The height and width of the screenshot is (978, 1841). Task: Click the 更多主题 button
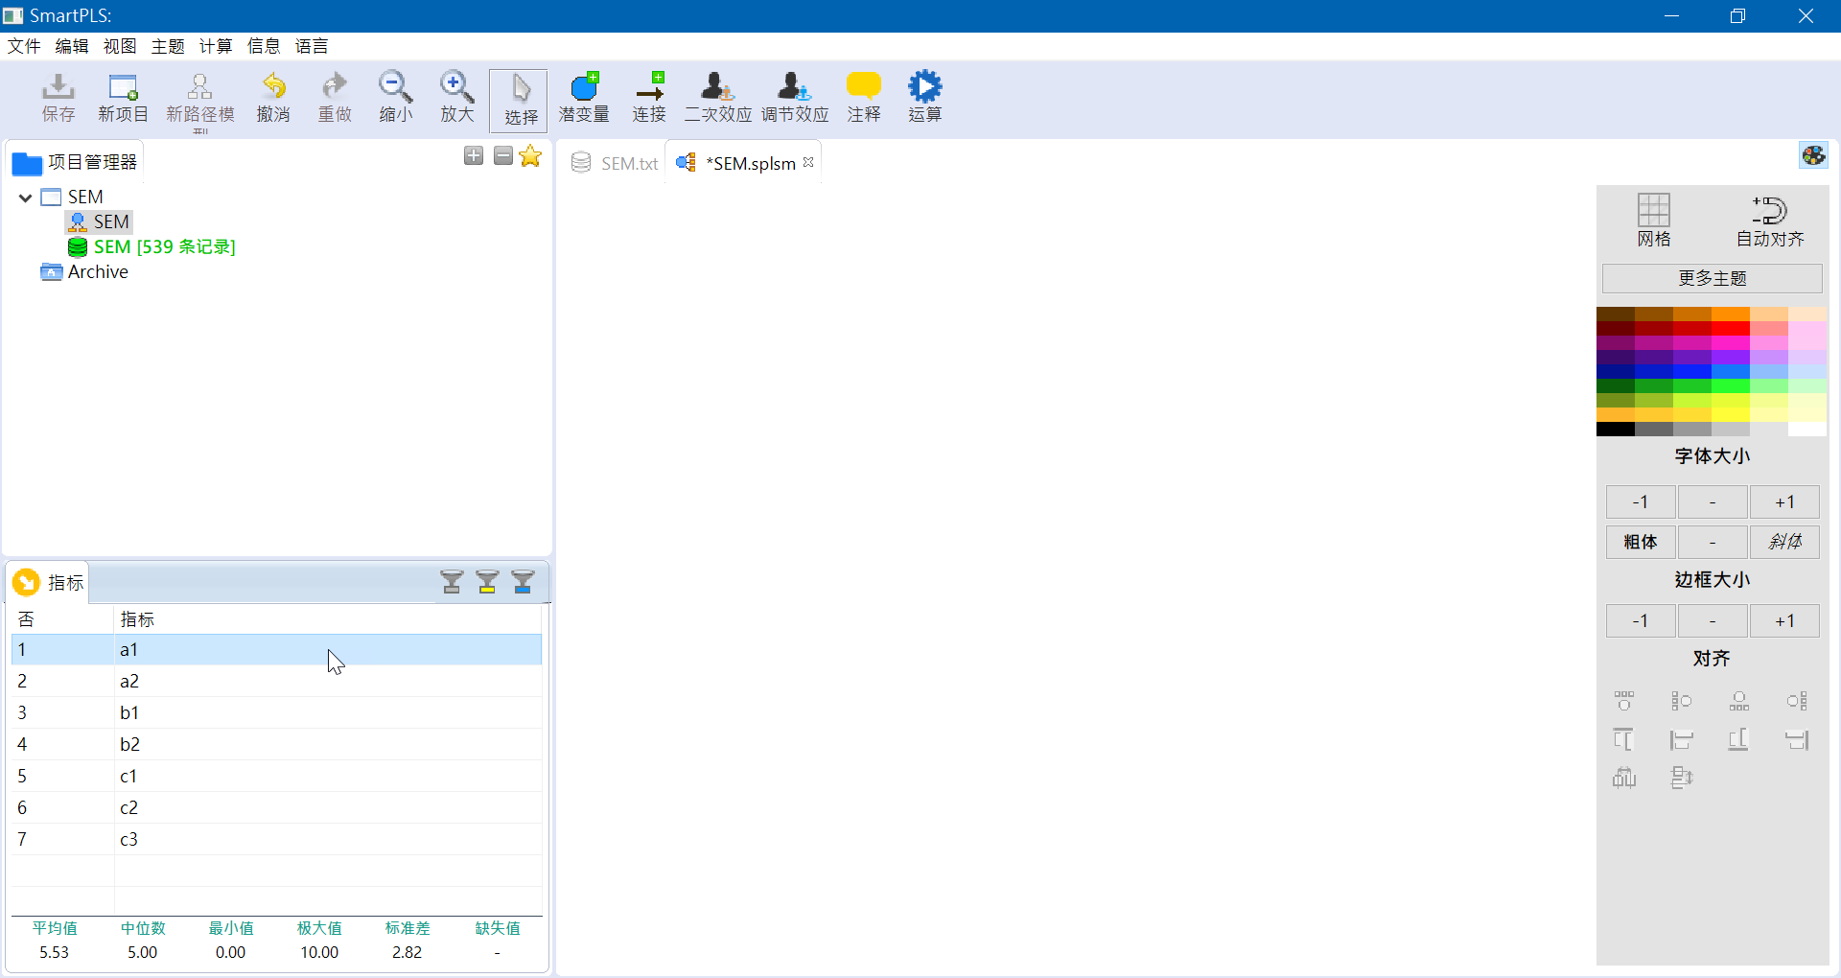pyautogui.click(x=1712, y=278)
